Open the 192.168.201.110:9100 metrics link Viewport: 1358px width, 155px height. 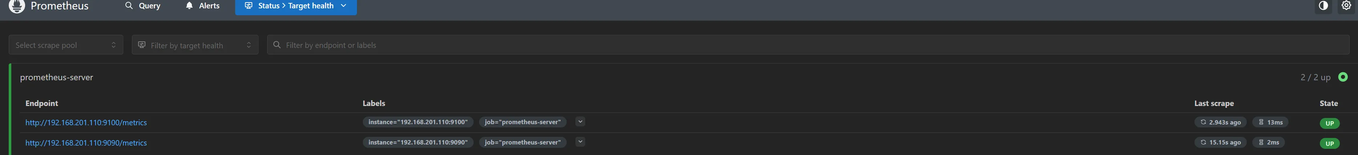coord(86,122)
